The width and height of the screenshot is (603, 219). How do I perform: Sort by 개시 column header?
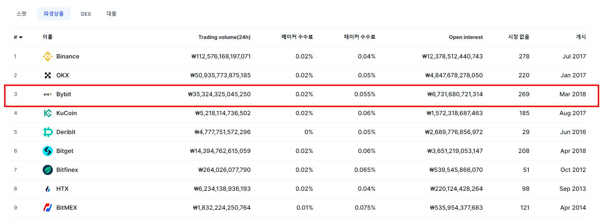click(581, 37)
